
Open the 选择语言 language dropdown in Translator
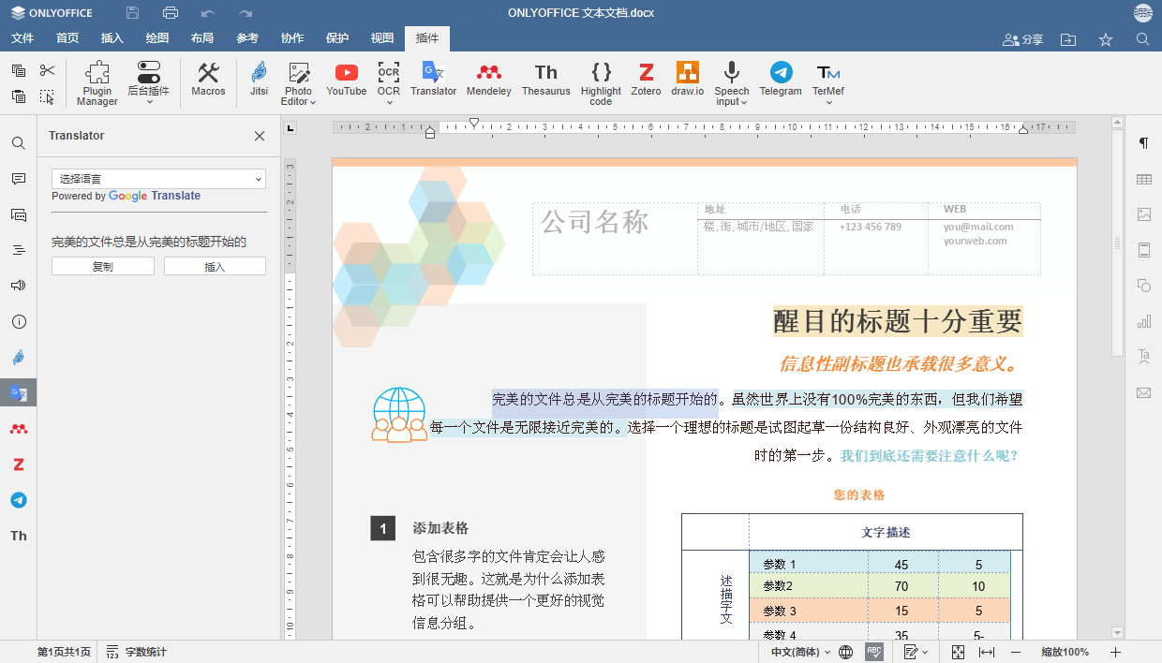pyautogui.click(x=158, y=178)
